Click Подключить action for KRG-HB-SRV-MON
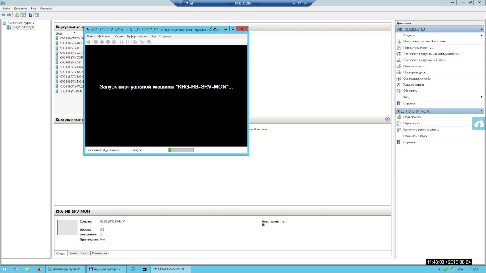The height and width of the screenshot is (273, 486). click(x=413, y=117)
